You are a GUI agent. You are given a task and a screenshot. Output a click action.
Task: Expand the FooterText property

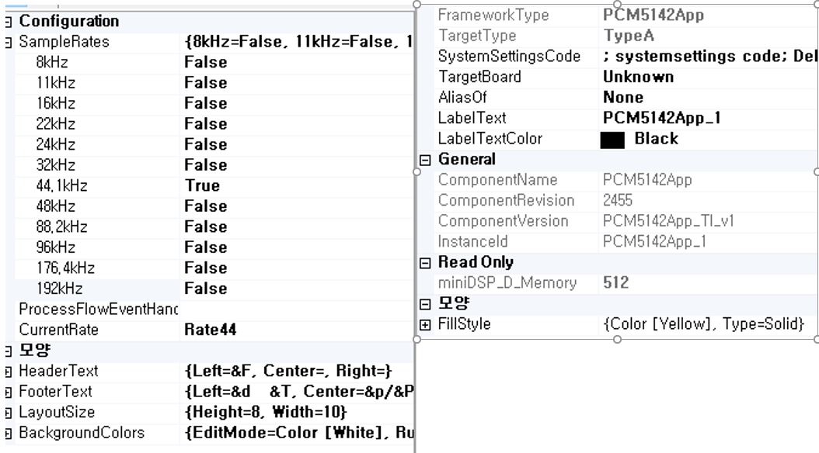pos(8,392)
